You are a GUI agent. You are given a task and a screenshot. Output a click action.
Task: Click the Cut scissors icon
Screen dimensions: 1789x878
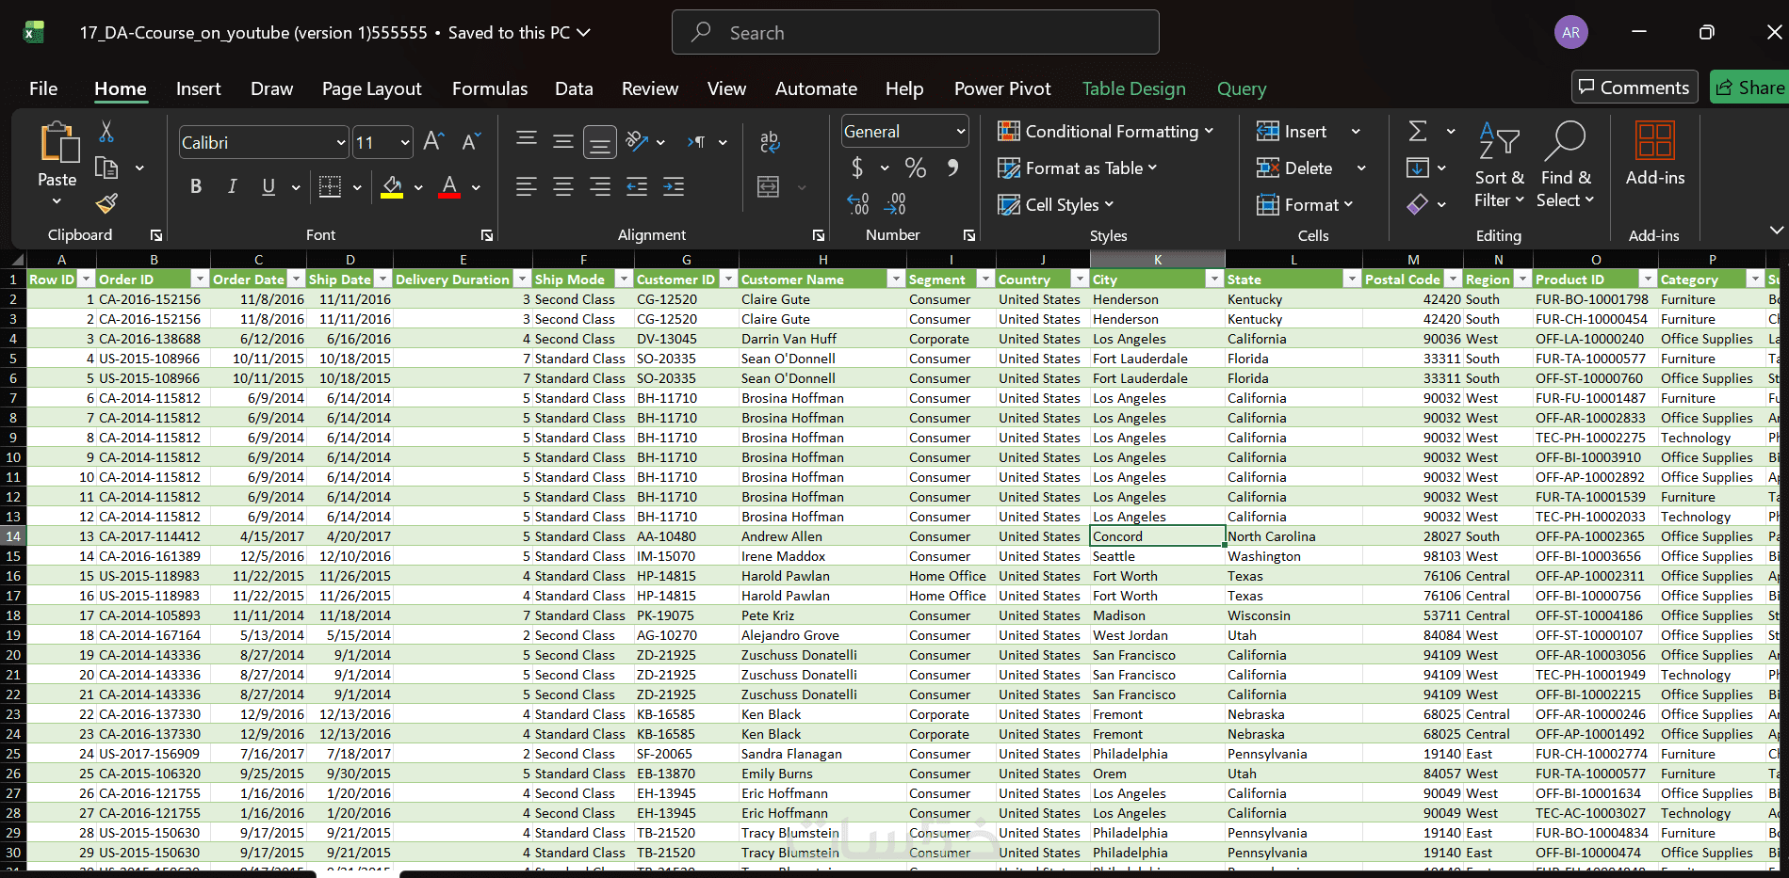[106, 132]
